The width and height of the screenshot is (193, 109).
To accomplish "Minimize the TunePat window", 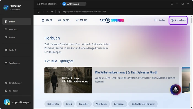I will pyautogui.click(x=177, y=4).
